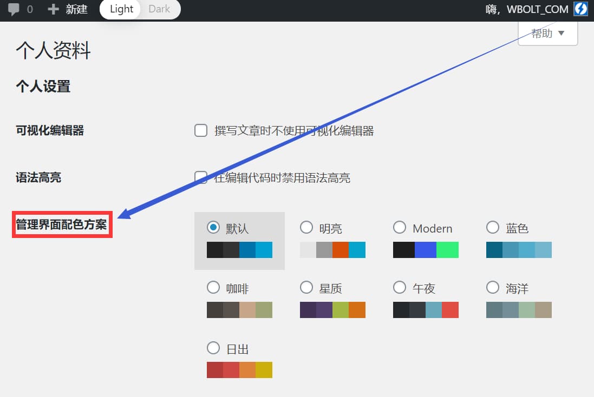The width and height of the screenshot is (594, 397).
Task: Expand the 帮助 dropdown
Action: [x=547, y=33]
